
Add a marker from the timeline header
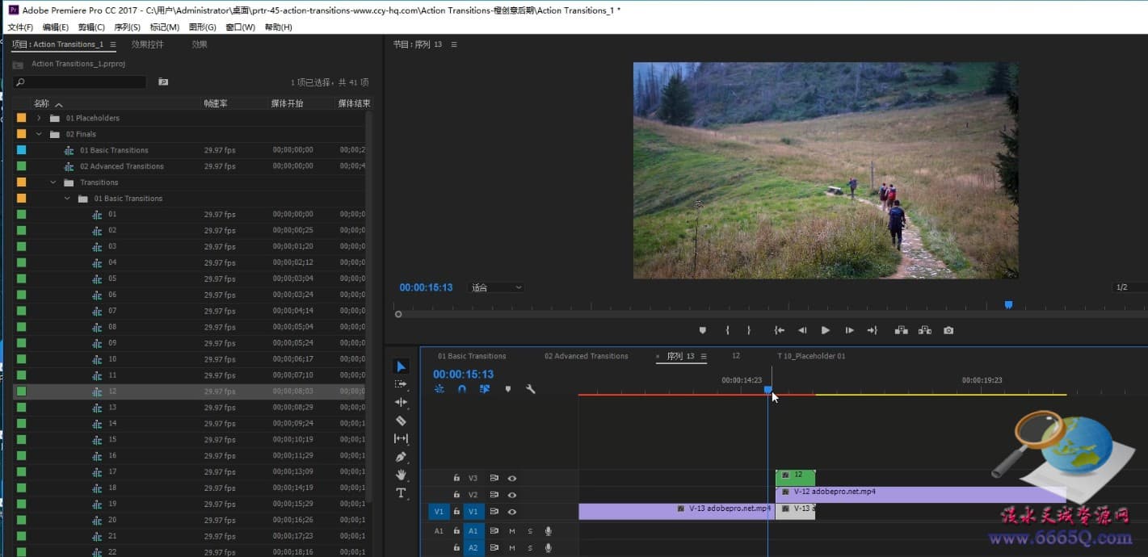click(x=507, y=389)
